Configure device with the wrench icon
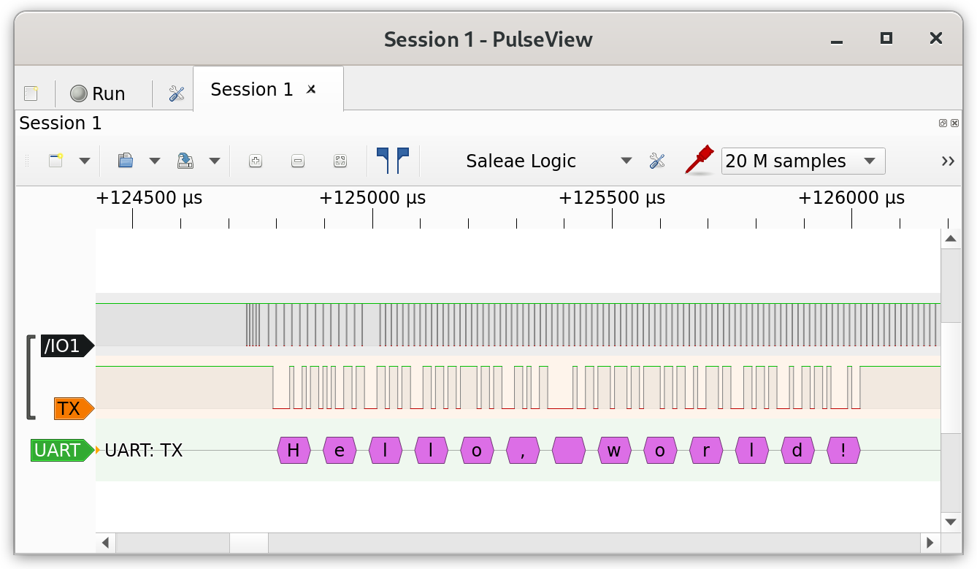 pos(657,161)
